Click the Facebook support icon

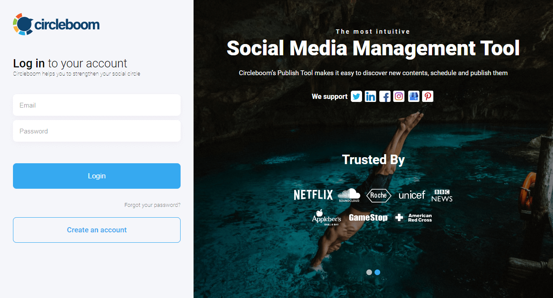pos(385,96)
